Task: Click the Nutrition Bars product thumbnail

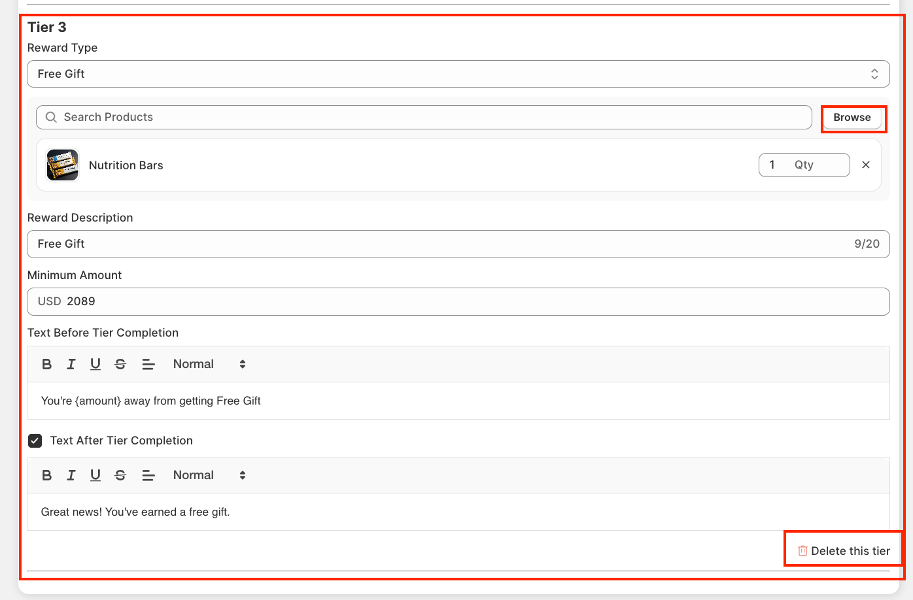Action: pyautogui.click(x=63, y=165)
